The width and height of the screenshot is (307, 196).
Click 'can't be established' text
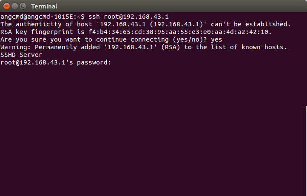[x=250, y=24]
